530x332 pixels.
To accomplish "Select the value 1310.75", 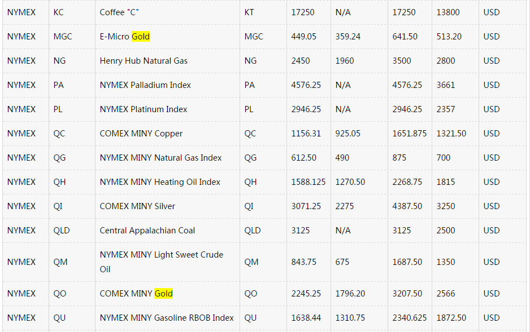I will pos(350,318).
